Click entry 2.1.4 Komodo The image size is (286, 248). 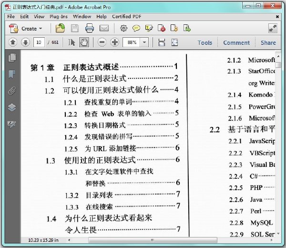pos(251,95)
